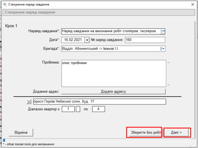This screenshot has height=148, width=198.
Task: Click the Діапазон квартир з label
Action: tap(44, 109)
